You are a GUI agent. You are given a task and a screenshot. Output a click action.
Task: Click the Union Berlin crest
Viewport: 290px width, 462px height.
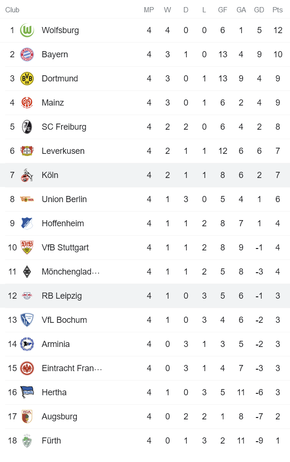[x=27, y=199]
